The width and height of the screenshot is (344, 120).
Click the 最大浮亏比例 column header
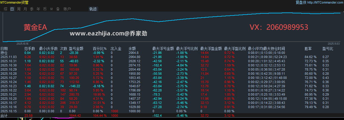[187, 49]
